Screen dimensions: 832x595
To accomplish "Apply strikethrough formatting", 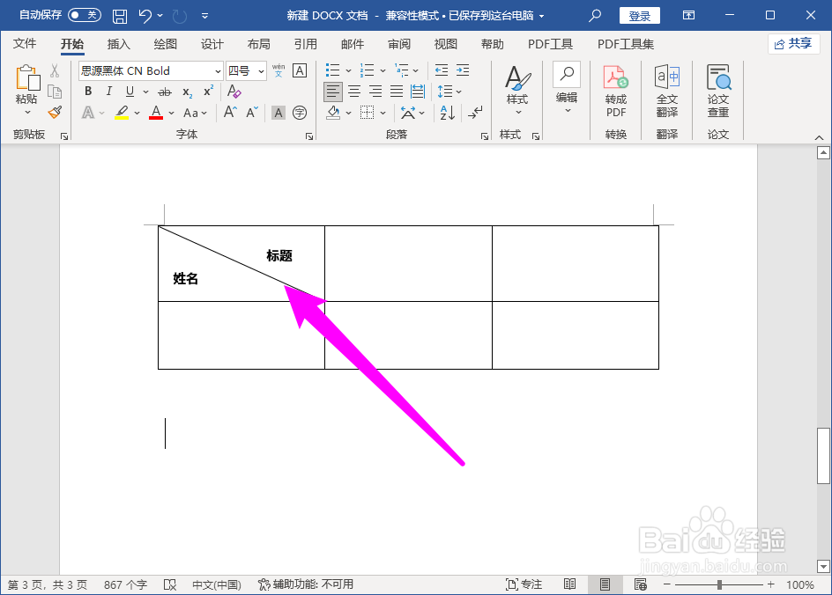I will click(x=165, y=92).
